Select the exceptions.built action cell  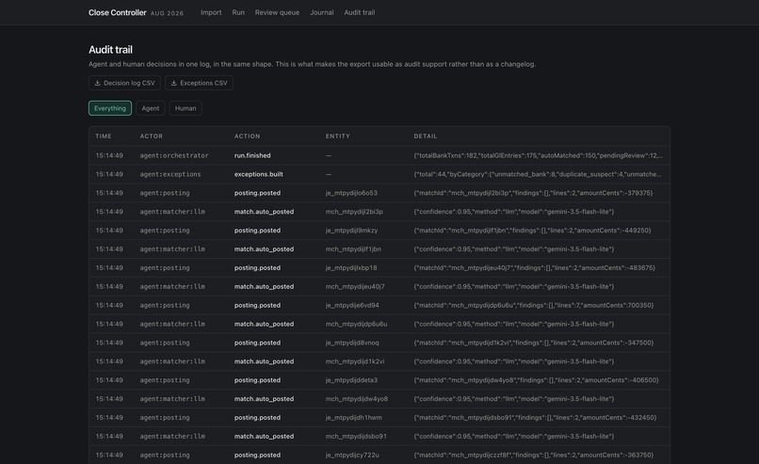[x=258, y=174]
